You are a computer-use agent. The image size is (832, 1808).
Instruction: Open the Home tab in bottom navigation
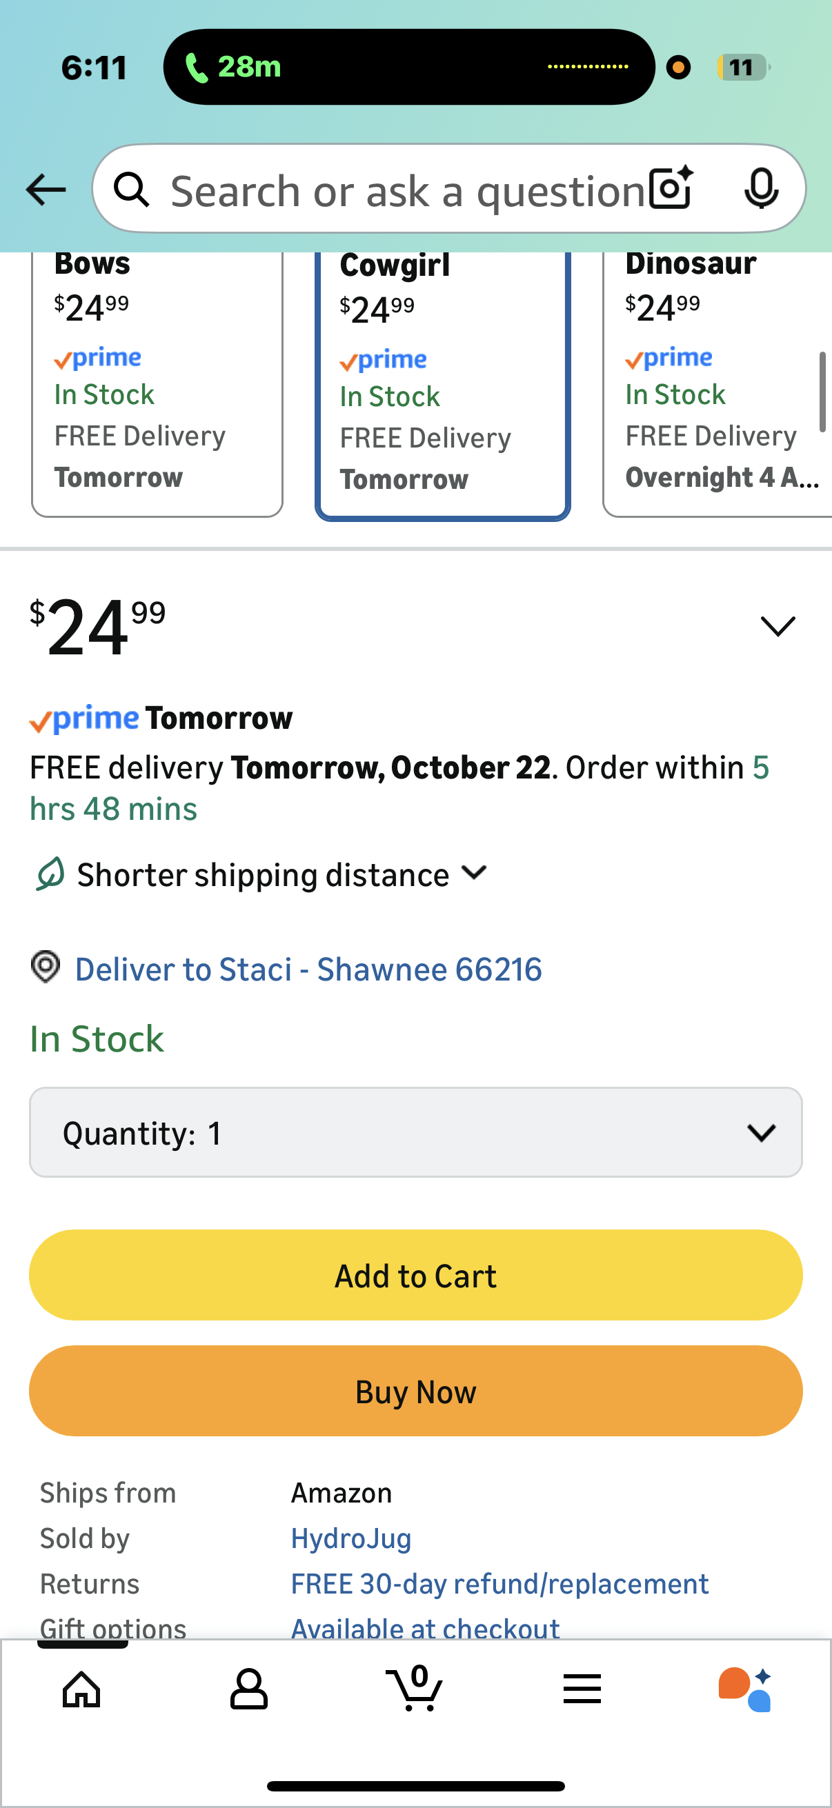pos(79,1689)
